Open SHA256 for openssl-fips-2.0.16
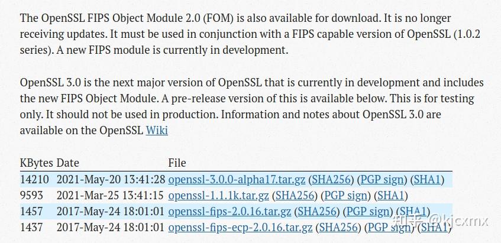 click(x=318, y=212)
